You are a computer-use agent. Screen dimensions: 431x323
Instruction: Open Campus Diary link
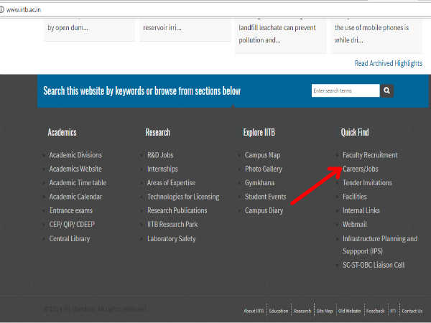click(264, 210)
